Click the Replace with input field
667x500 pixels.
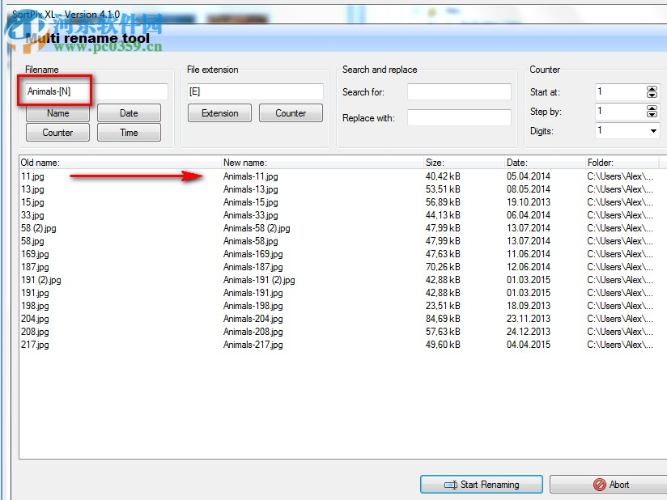[459, 118]
